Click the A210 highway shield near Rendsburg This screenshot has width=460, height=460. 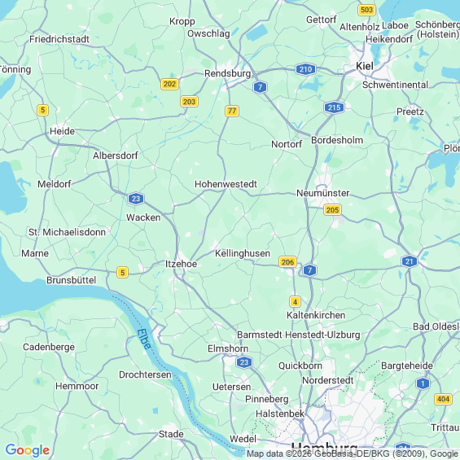[305, 69]
